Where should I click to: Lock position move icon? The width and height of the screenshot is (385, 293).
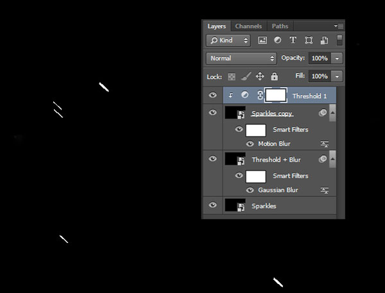click(x=260, y=76)
